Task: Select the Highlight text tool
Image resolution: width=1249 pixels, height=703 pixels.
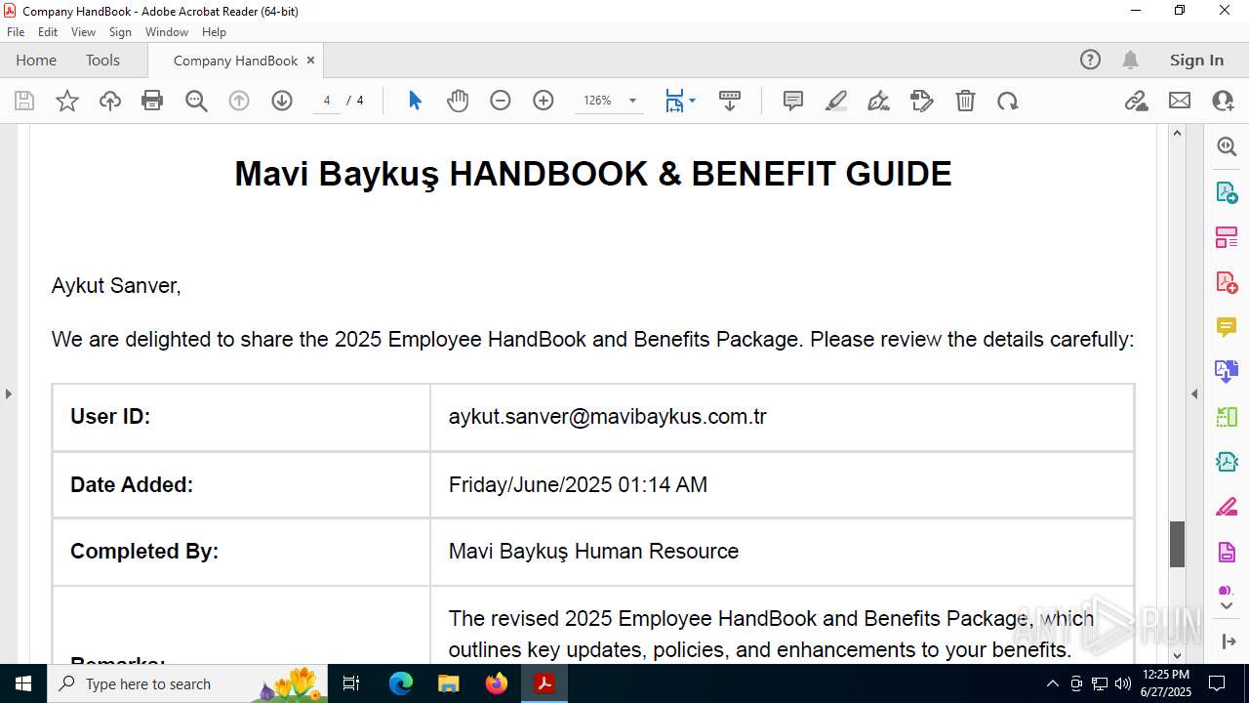Action: 836,101
